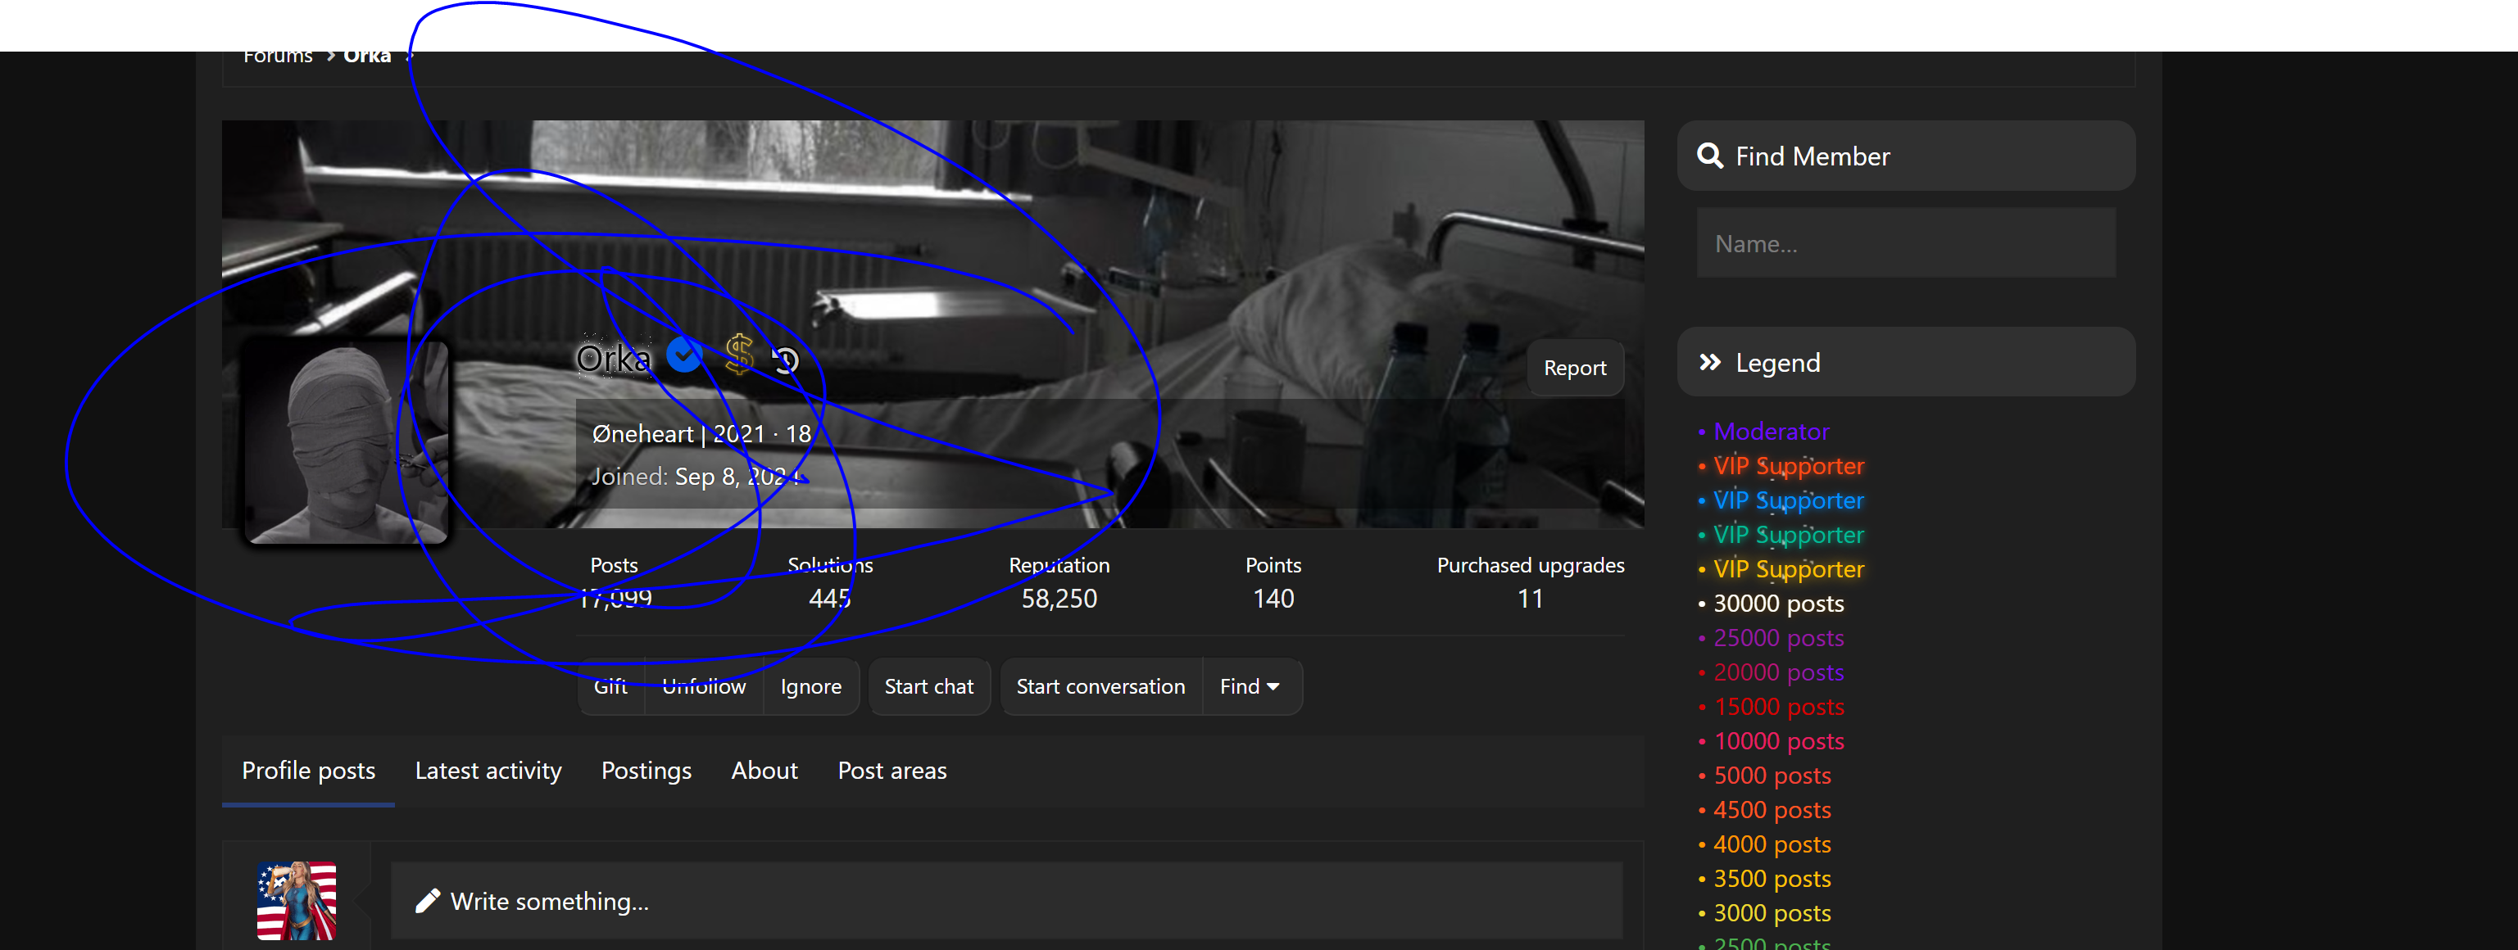Click the blue VIP Supporter legend entry
Image resolution: width=2518 pixels, height=950 pixels.
click(1789, 500)
